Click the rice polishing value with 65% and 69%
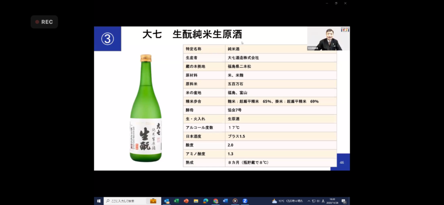Image resolution: width=444 pixels, height=205 pixels. (x=281, y=101)
